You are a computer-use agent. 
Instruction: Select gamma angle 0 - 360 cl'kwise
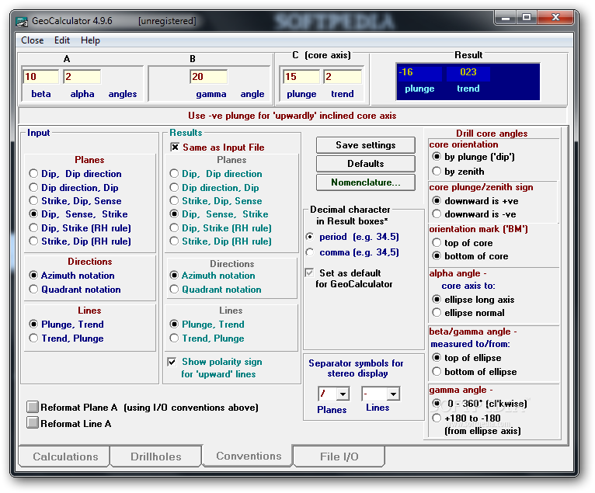(437, 404)
